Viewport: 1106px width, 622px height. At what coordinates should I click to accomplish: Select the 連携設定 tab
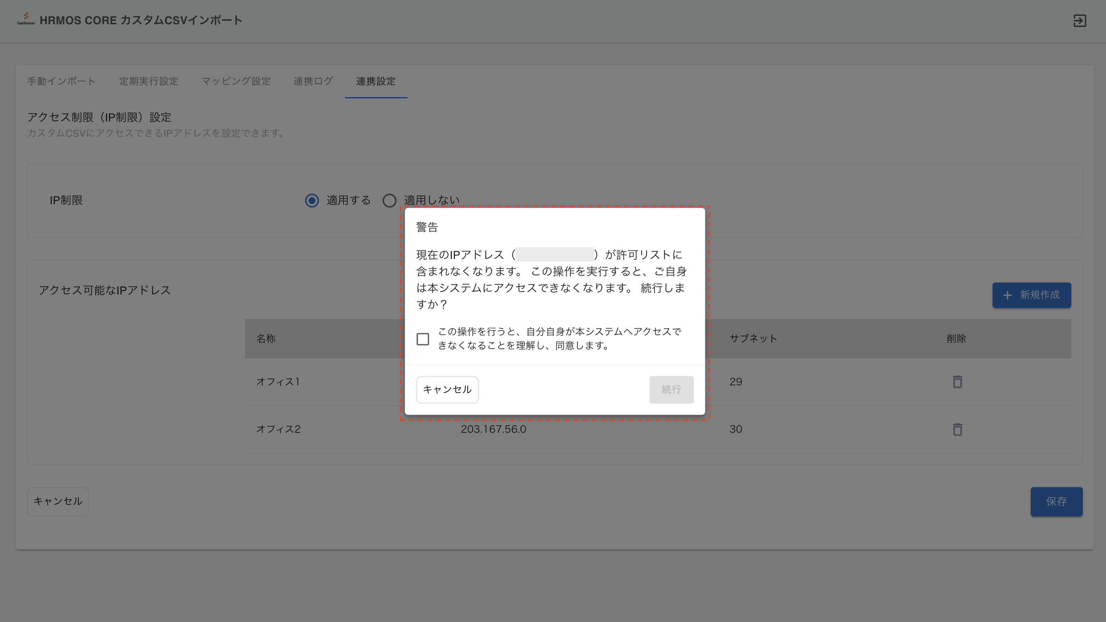click(376, 81)
